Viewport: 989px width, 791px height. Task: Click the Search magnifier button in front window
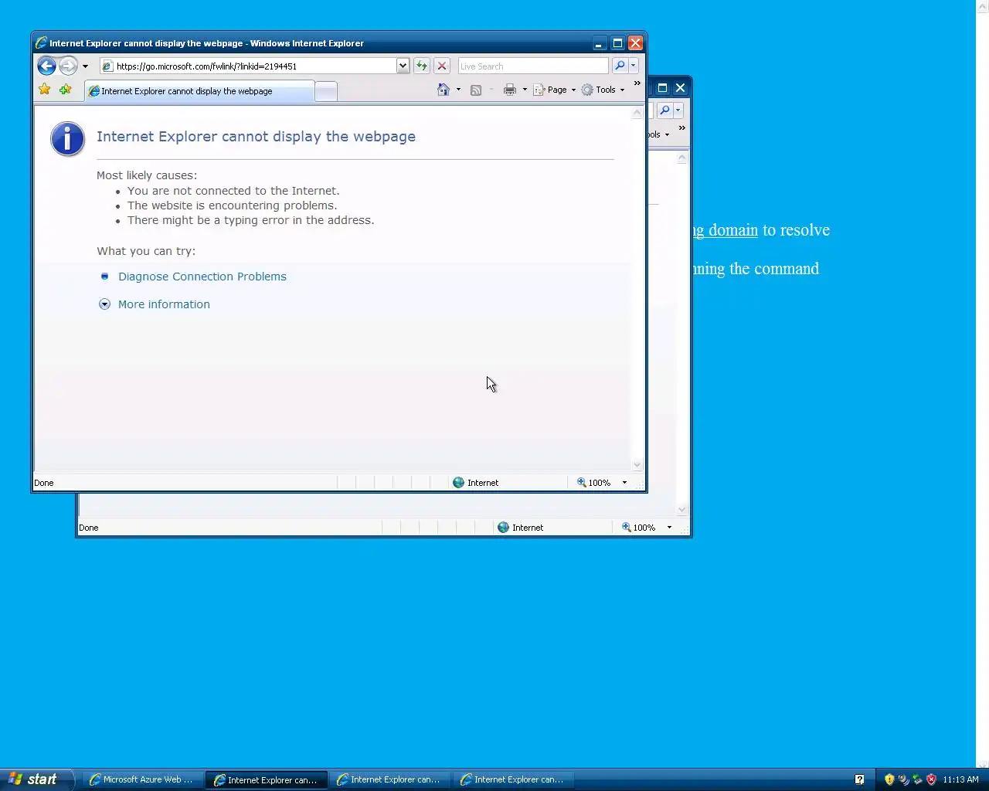[620, 66]
